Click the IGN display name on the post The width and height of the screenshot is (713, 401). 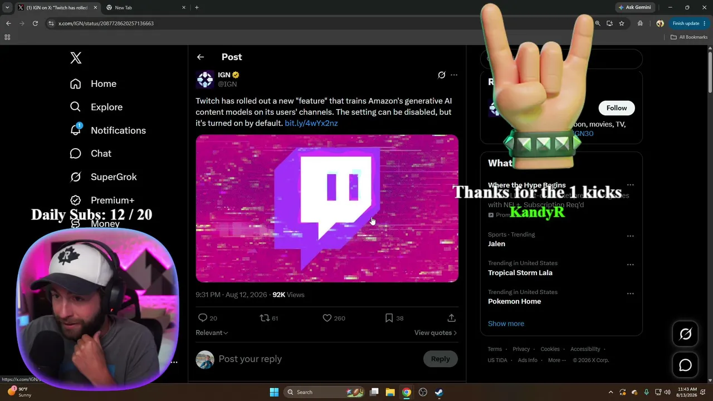[224, 75]
